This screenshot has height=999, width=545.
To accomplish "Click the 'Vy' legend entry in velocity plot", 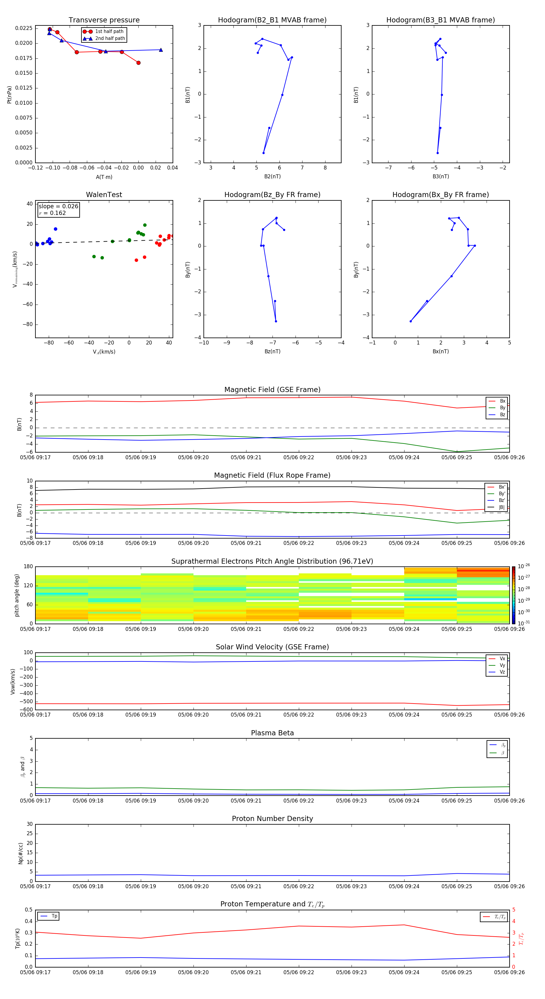I will [497, 665].
